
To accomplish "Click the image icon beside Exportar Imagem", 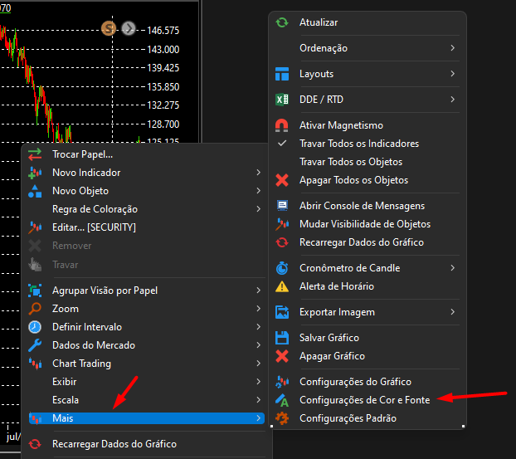I will 282,312.
